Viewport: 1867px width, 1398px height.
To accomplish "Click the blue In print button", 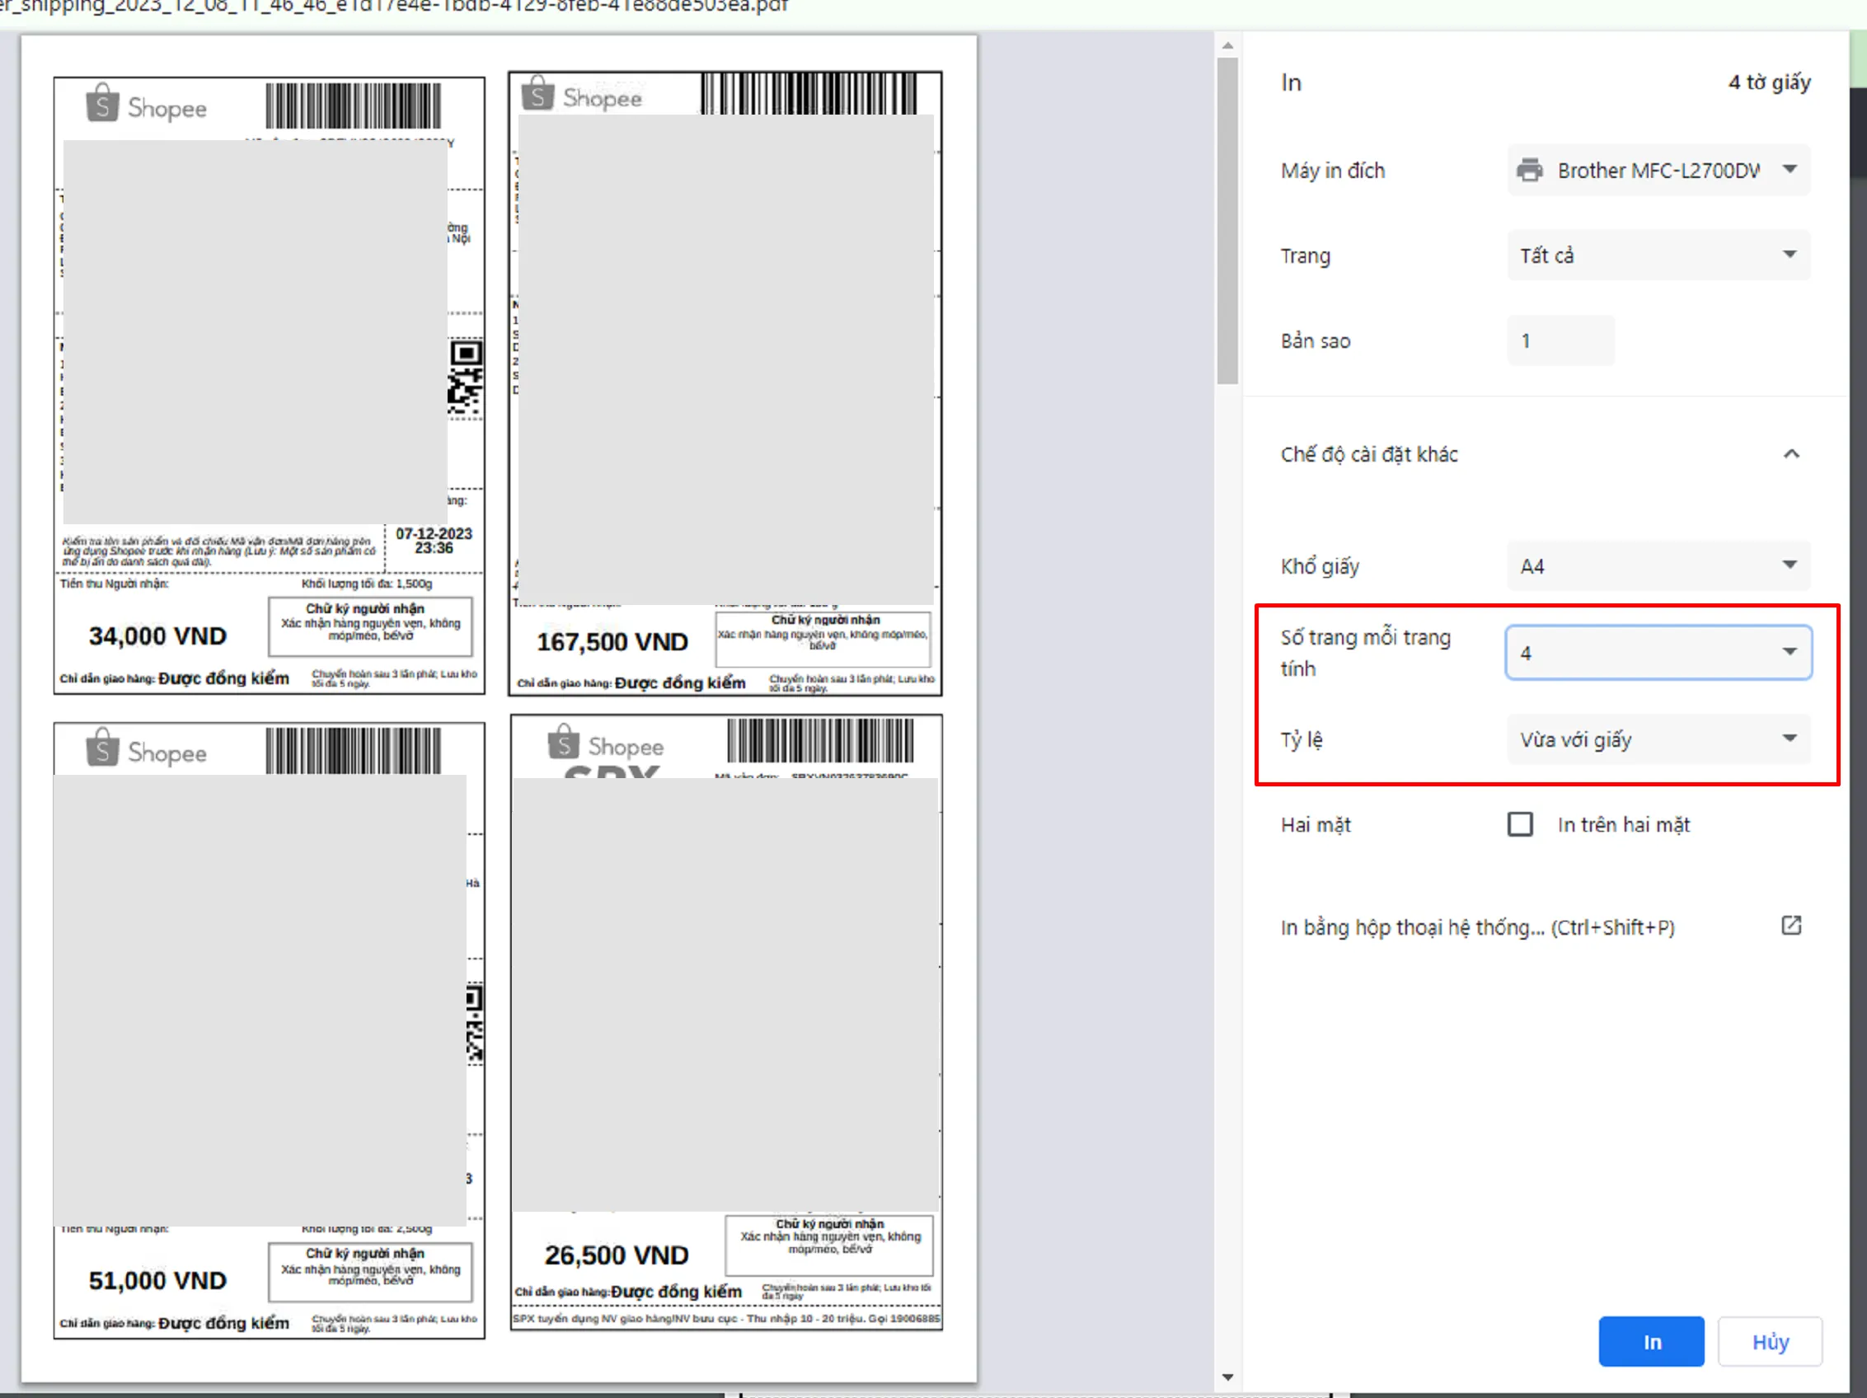I will pos(1651,1341).
